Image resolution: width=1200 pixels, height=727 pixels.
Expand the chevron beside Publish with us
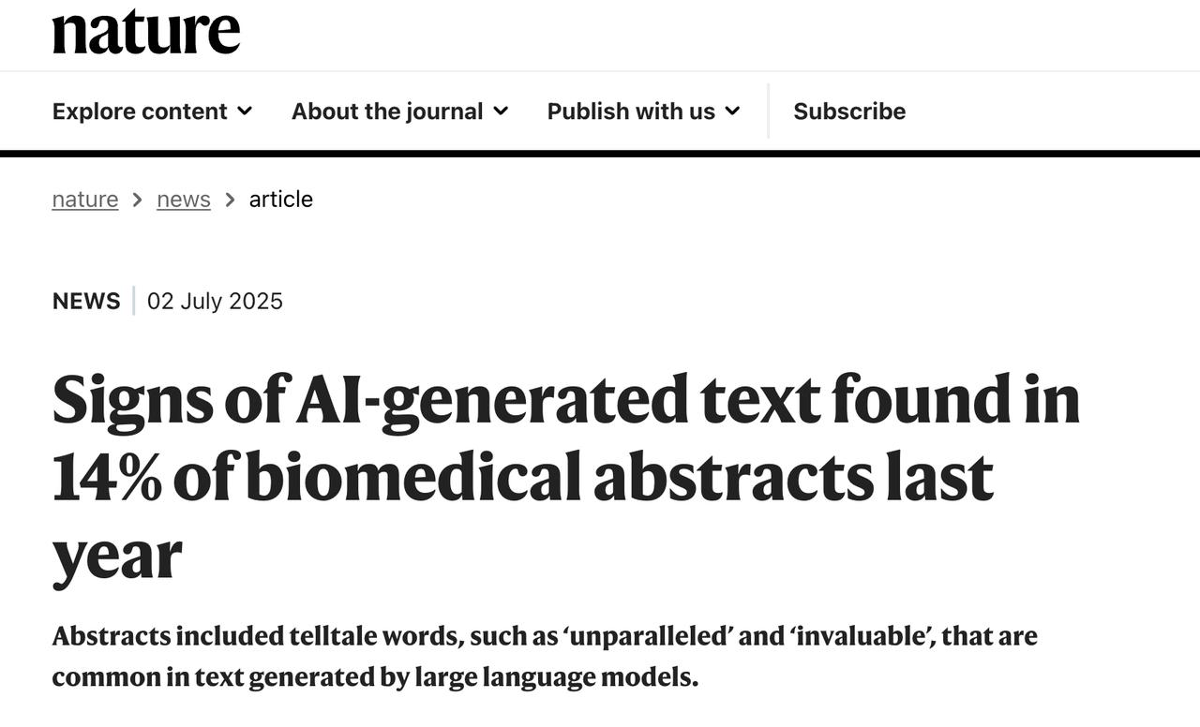[732, 111]
